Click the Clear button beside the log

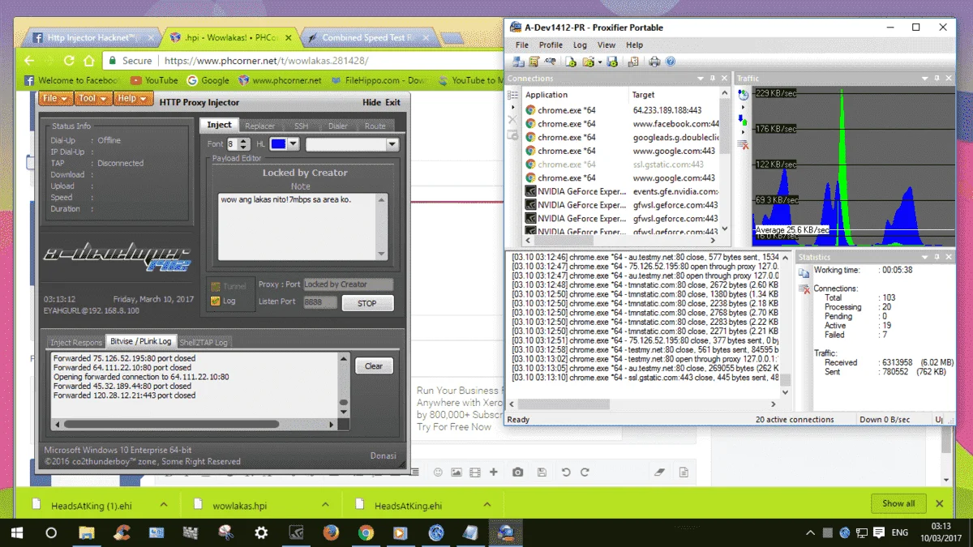tap(374, 365)
